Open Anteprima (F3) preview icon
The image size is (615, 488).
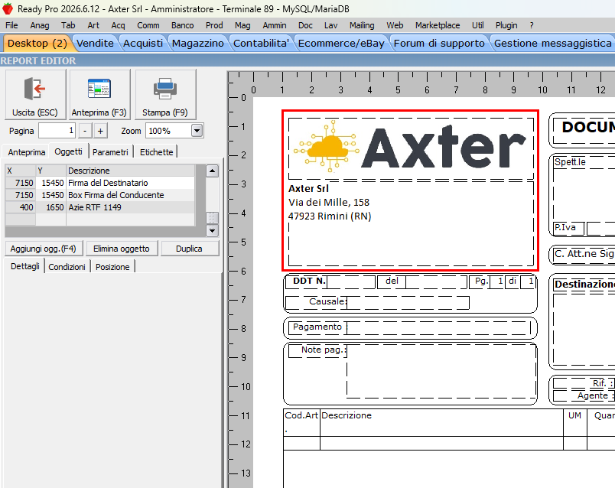point(99,95)
